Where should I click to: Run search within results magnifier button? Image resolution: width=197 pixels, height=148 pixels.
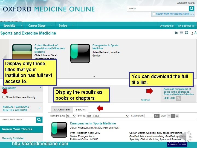pos(39,120)
